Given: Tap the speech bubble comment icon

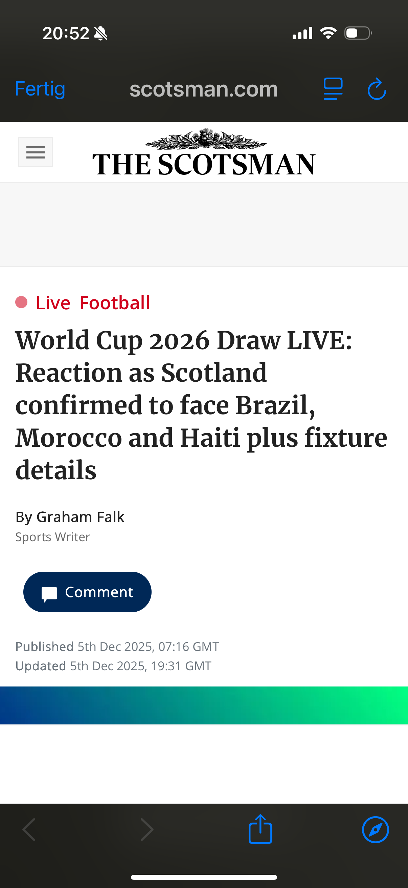Looking at the screenshot, I should pos(49,594).
